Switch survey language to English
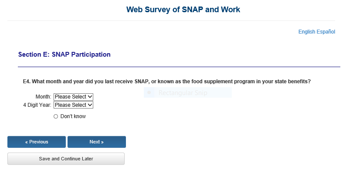This screenshot has height=170, width=346. coord(307,32)
